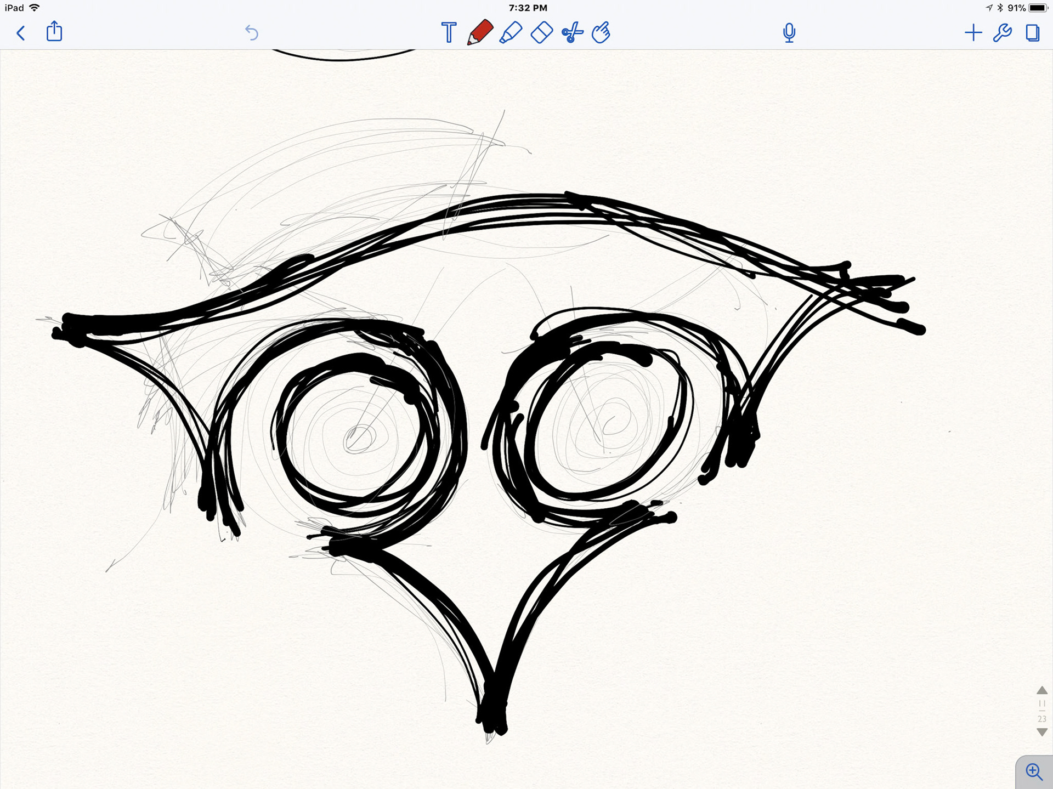
Task: Advance to the next page with the down triangle
Action: 1041,732
